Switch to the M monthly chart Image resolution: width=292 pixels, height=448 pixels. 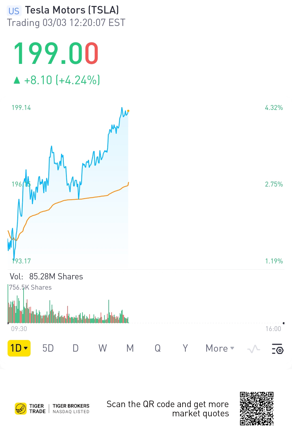pos(130,348)
